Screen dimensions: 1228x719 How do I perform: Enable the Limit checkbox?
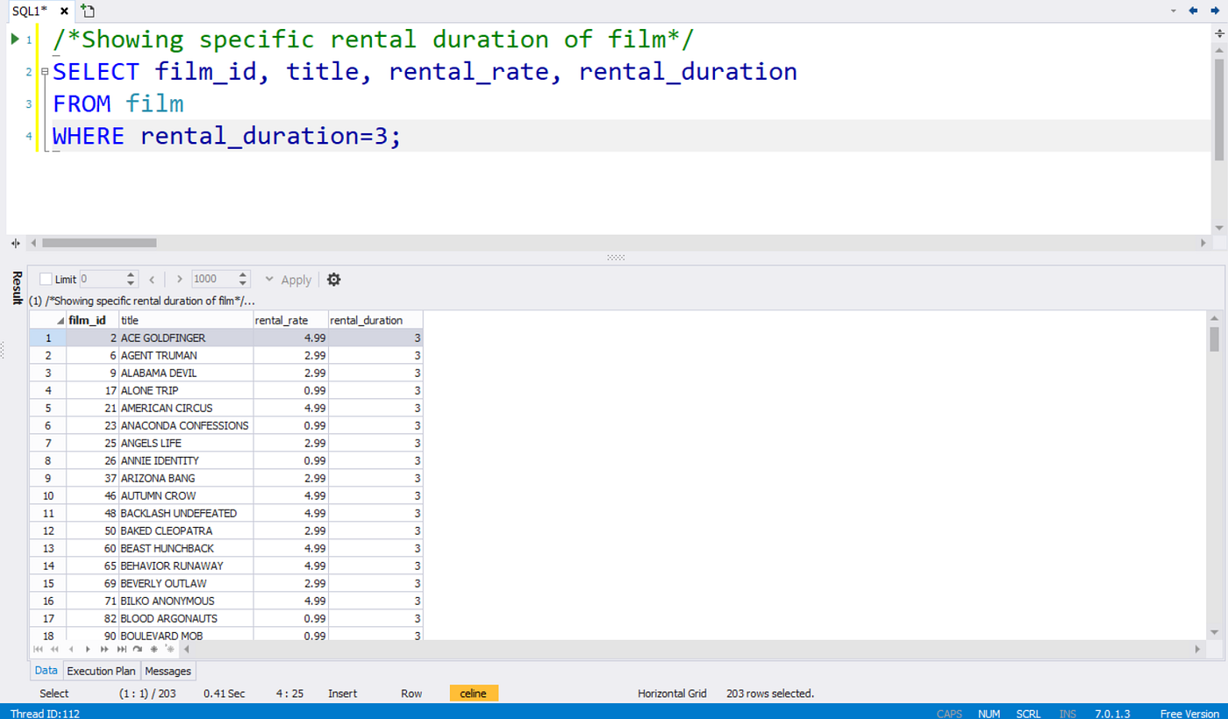click(46, 279)
